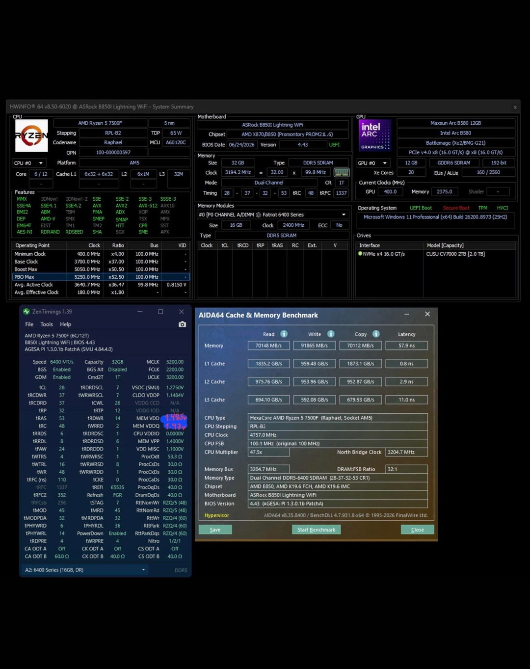Click the UEFI Boot label
Image resolution: width=530 pixels, height=669 pixels.
click(421, 208)
